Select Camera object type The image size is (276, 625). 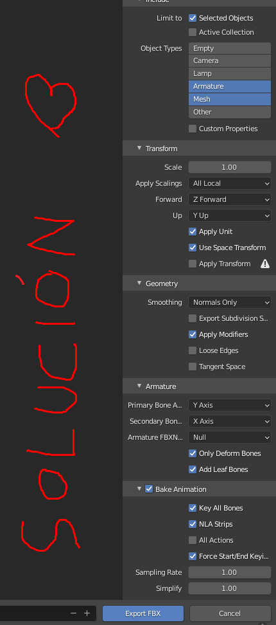[x=230, y=60]
